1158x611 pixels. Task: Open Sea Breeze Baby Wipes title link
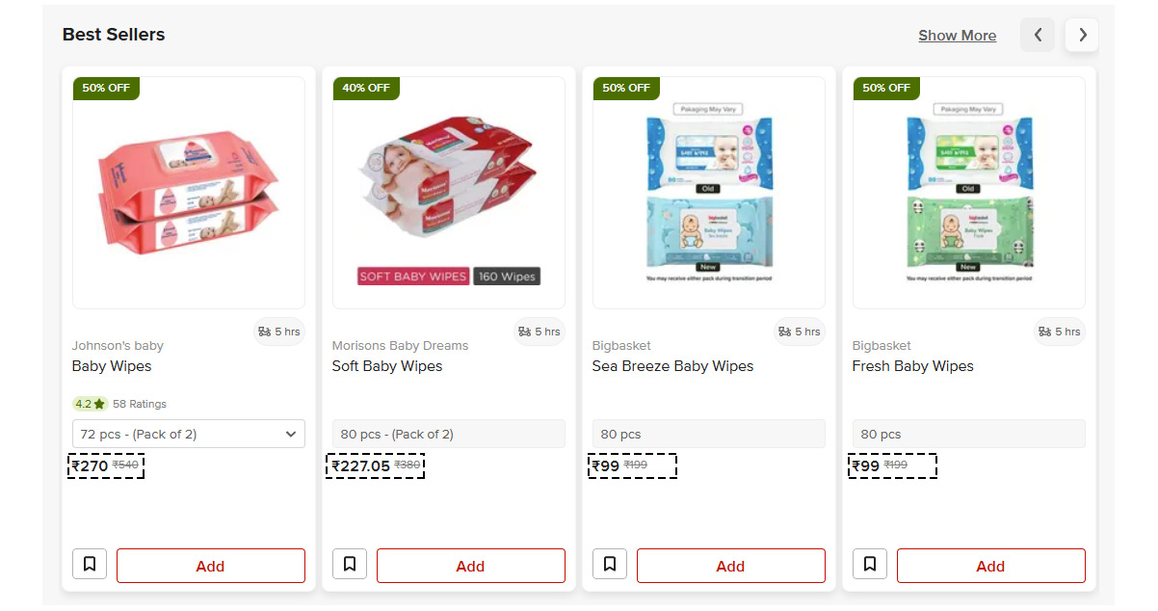[672, 366]
